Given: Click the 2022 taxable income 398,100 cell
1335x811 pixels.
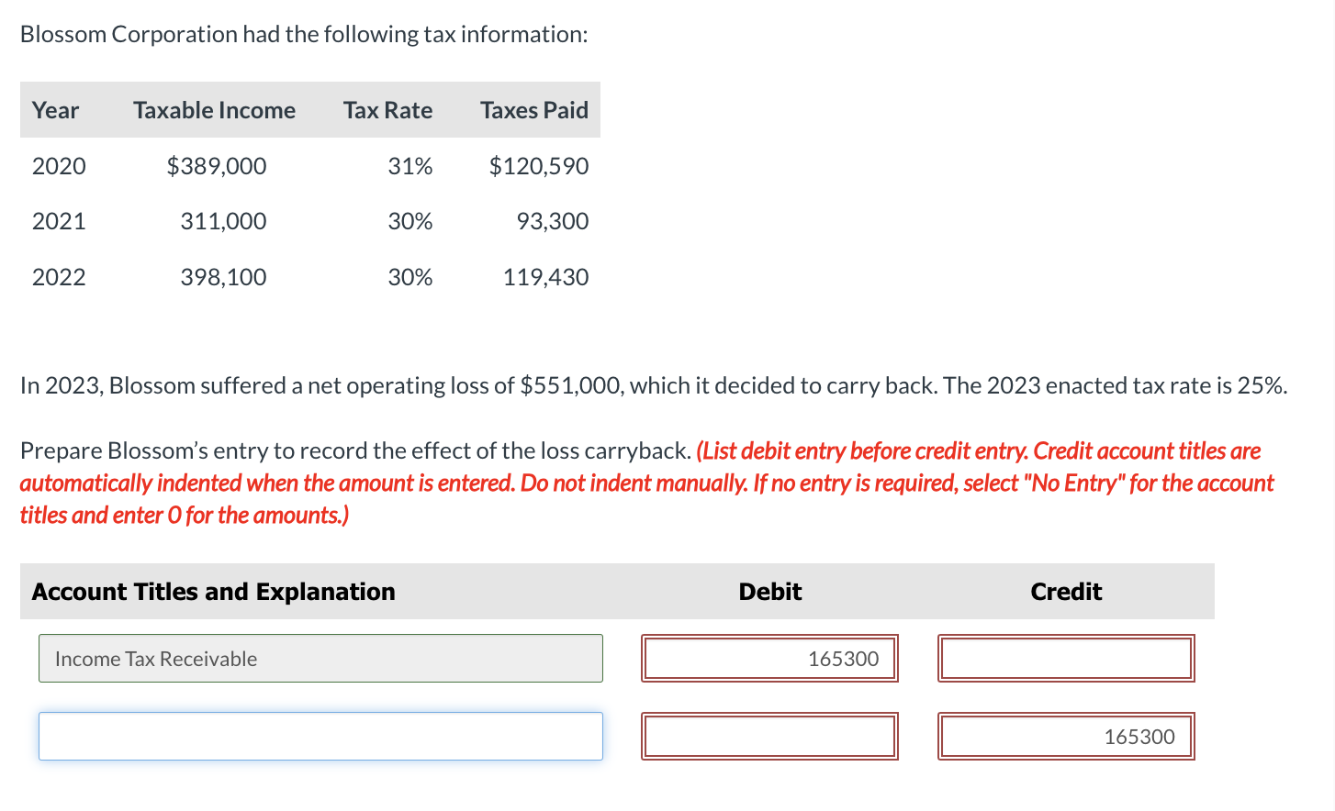Looking at the screenshot, I should coord(223,276).
